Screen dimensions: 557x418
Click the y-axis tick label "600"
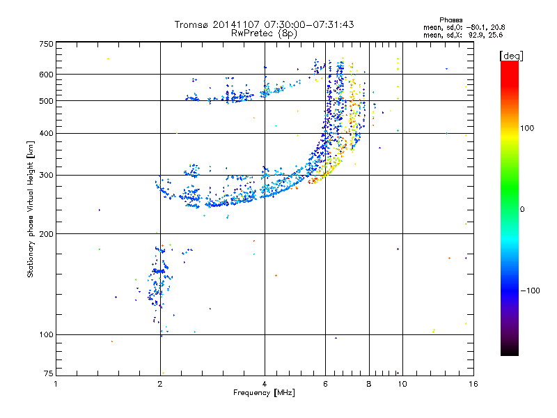(x=46, y=75)
